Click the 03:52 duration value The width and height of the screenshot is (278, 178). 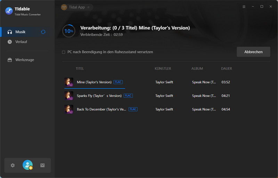click(226, 82)
